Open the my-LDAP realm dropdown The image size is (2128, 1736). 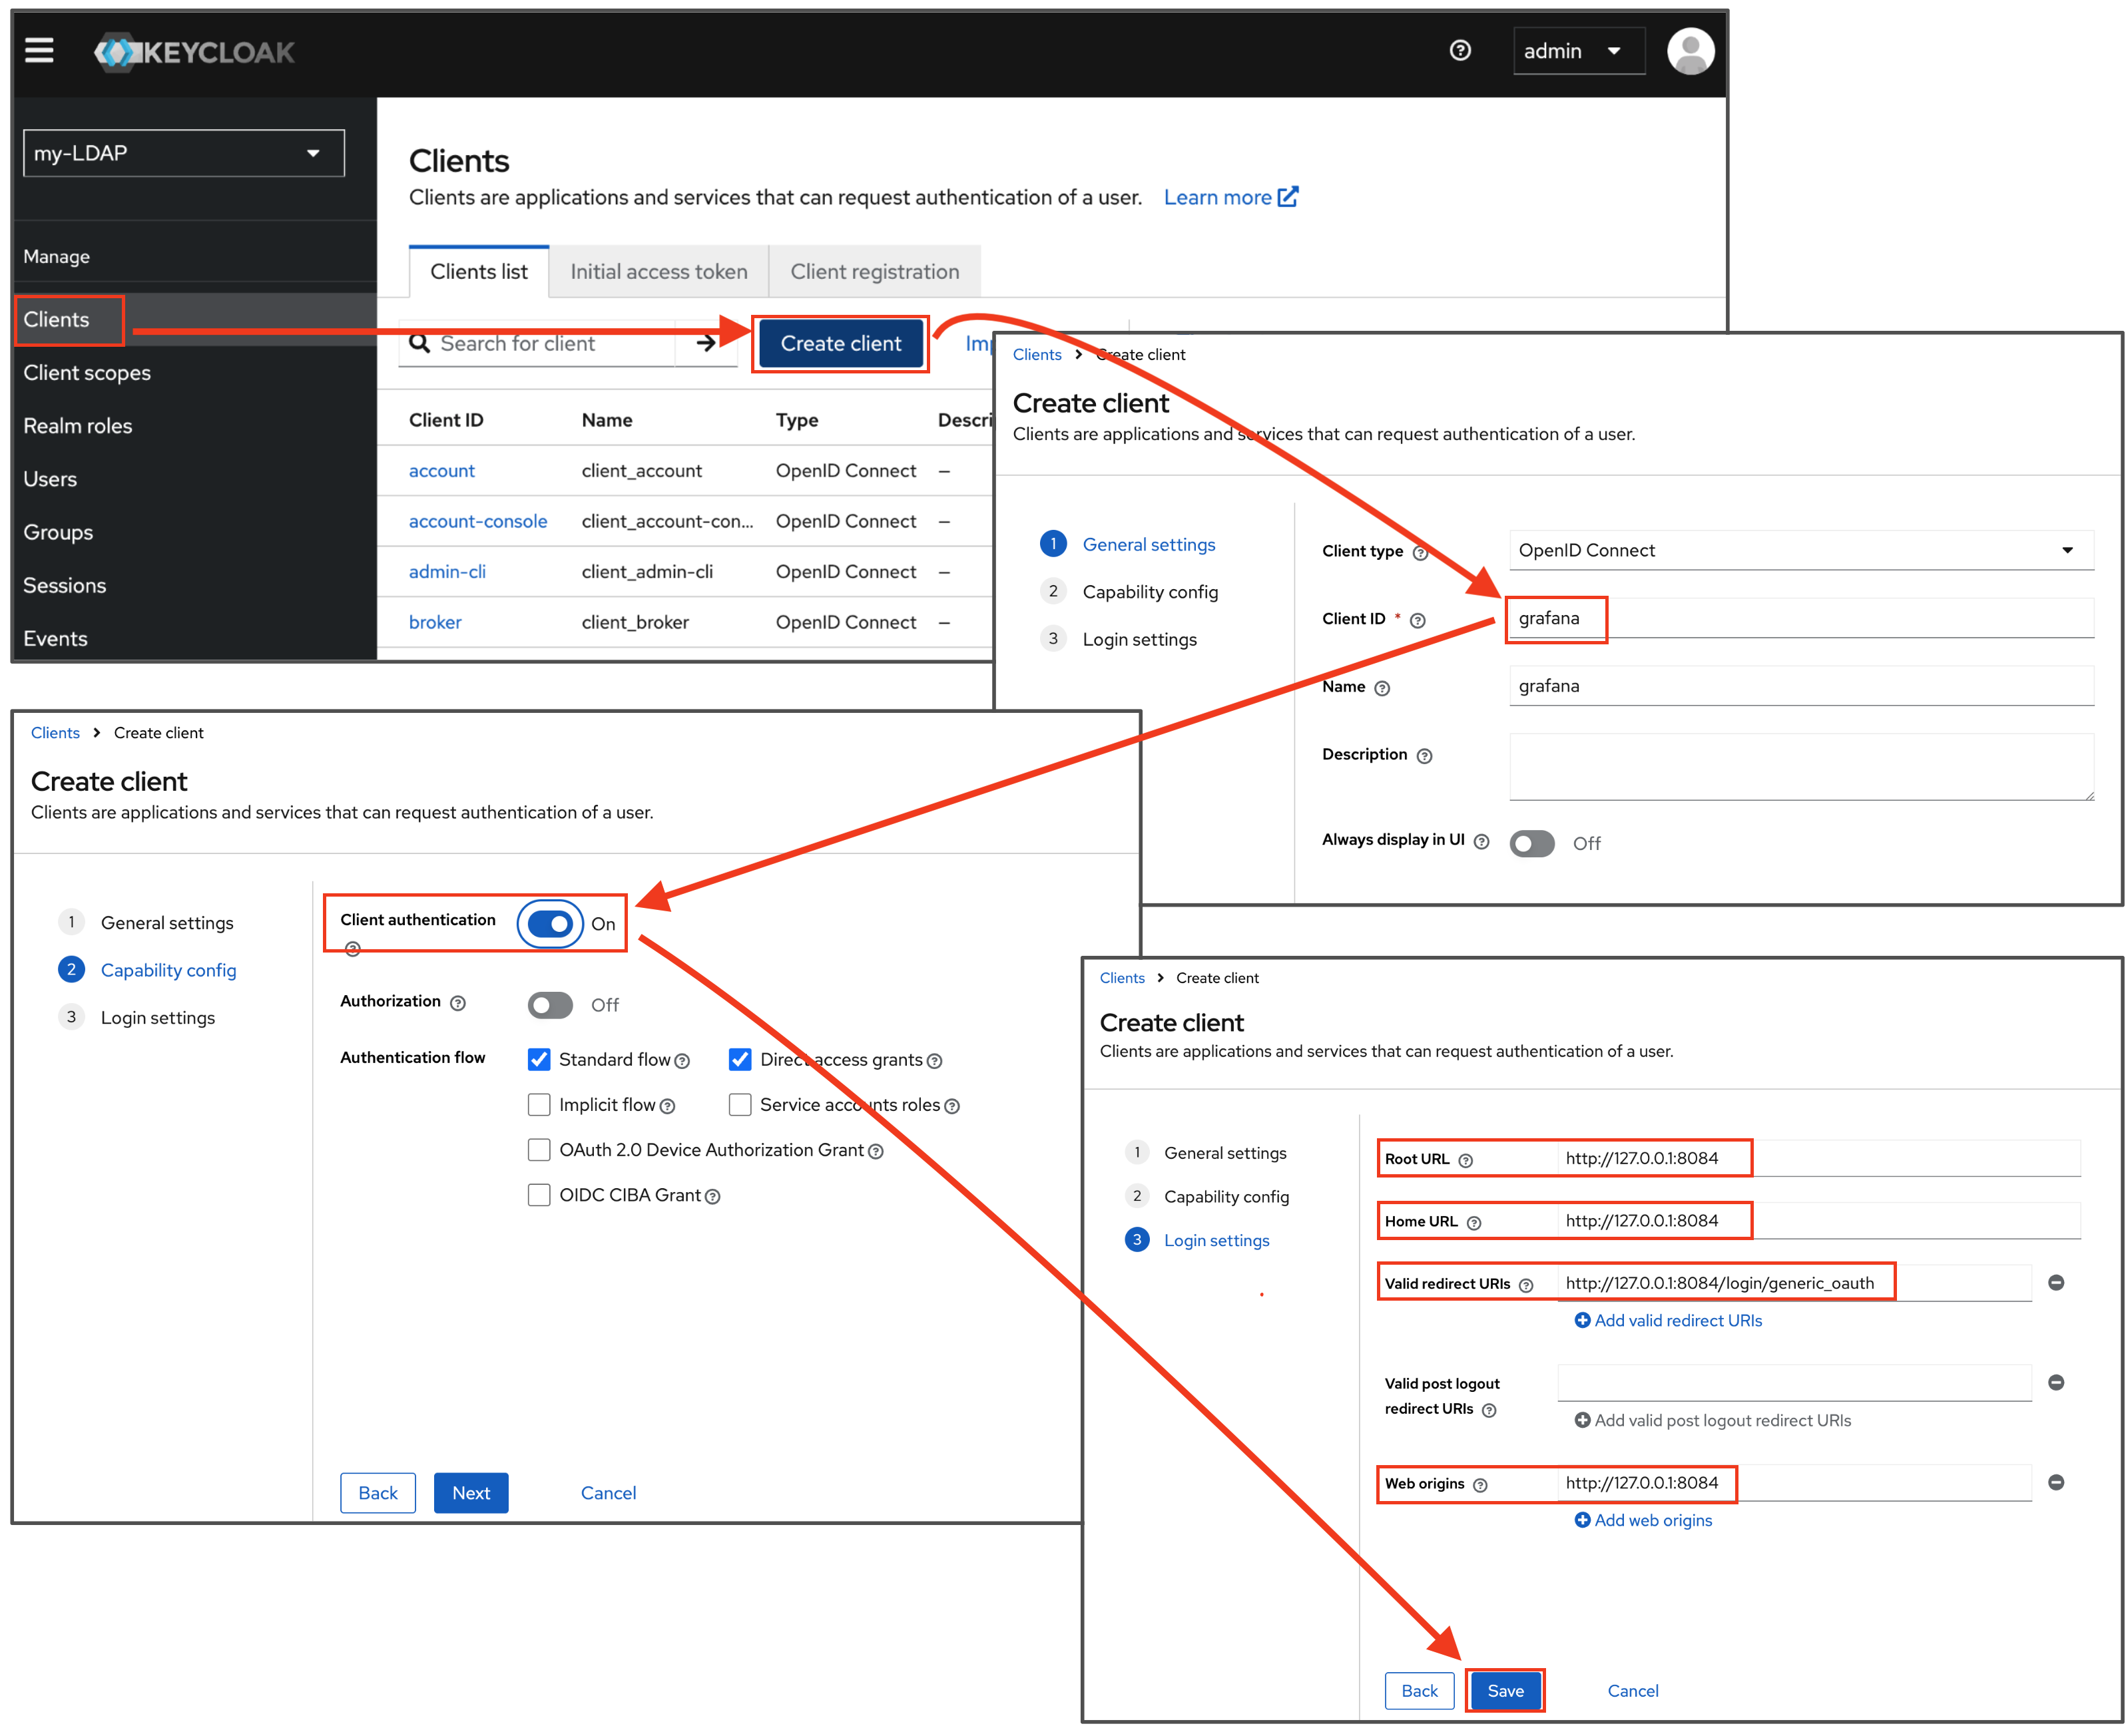(184, 153)
